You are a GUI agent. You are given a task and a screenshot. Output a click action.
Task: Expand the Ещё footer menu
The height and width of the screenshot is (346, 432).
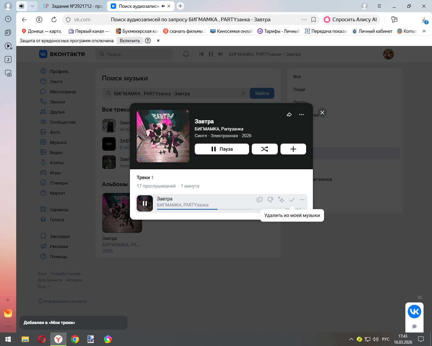(x=44, y=287)
